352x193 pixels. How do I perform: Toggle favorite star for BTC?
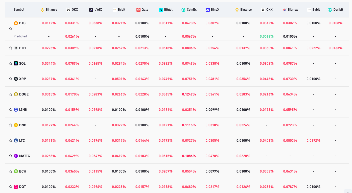coord(11,29)
